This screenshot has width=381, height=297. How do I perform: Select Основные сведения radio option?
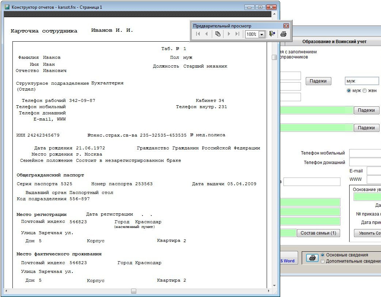pos(323,255)
